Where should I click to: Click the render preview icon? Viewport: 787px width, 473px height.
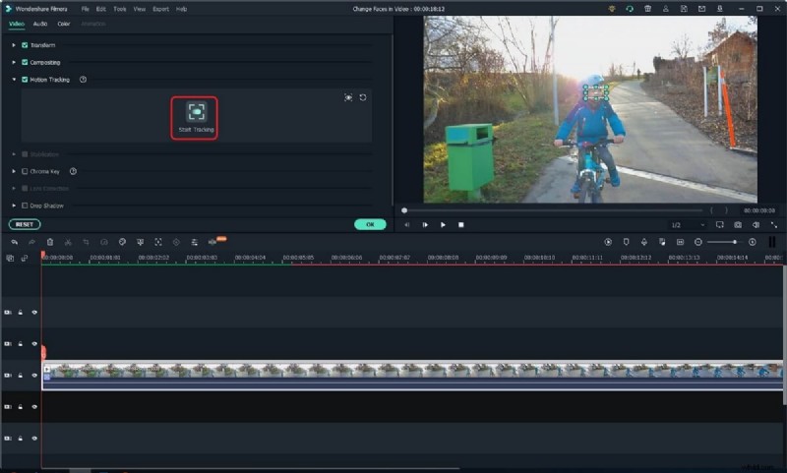tap(608, 242)
